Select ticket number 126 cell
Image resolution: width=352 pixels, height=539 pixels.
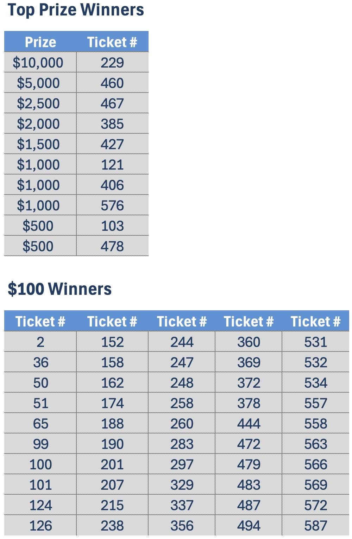pyautogui.click(x=40, y=526)
